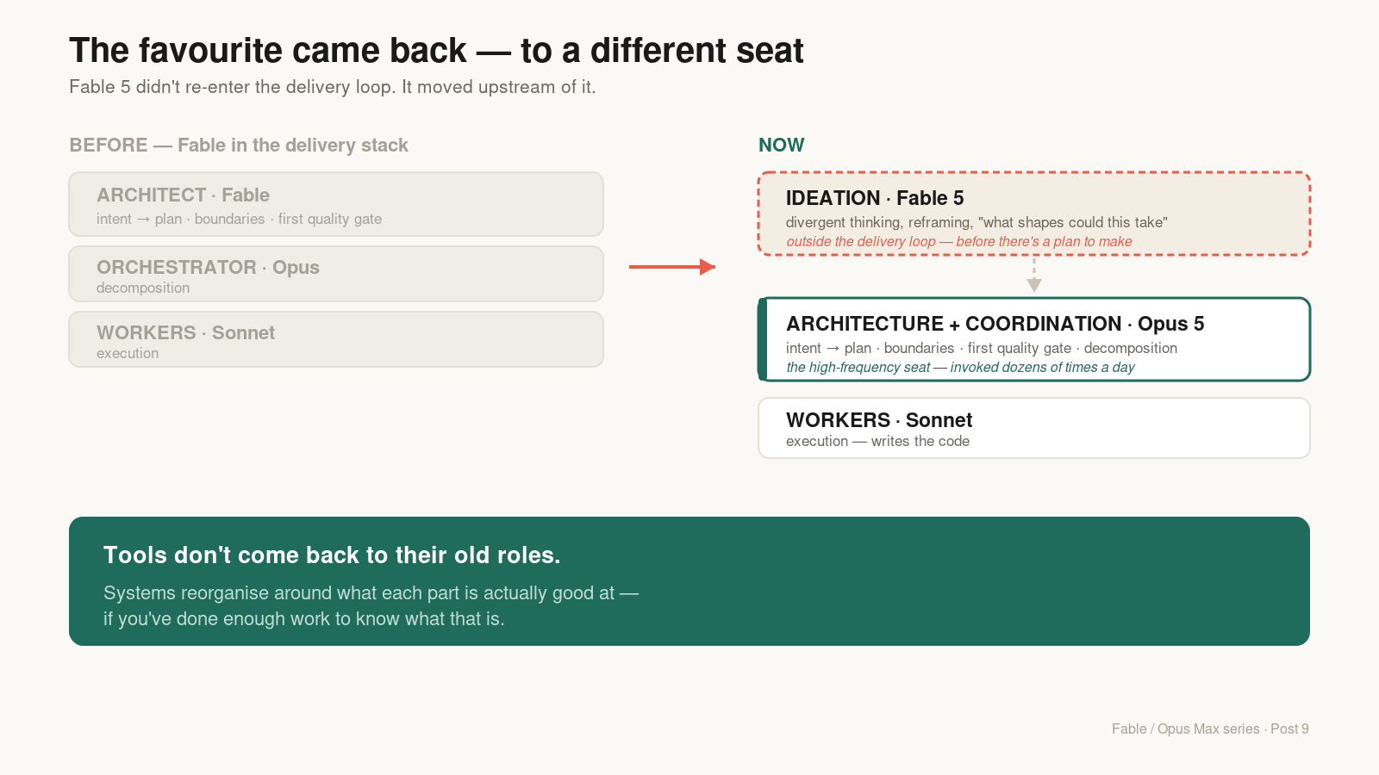The width and height of the screenshot is (1379, 775).
Task: Select the IDEATION · Fable 5 box
Action: (x=1034, y=214)
